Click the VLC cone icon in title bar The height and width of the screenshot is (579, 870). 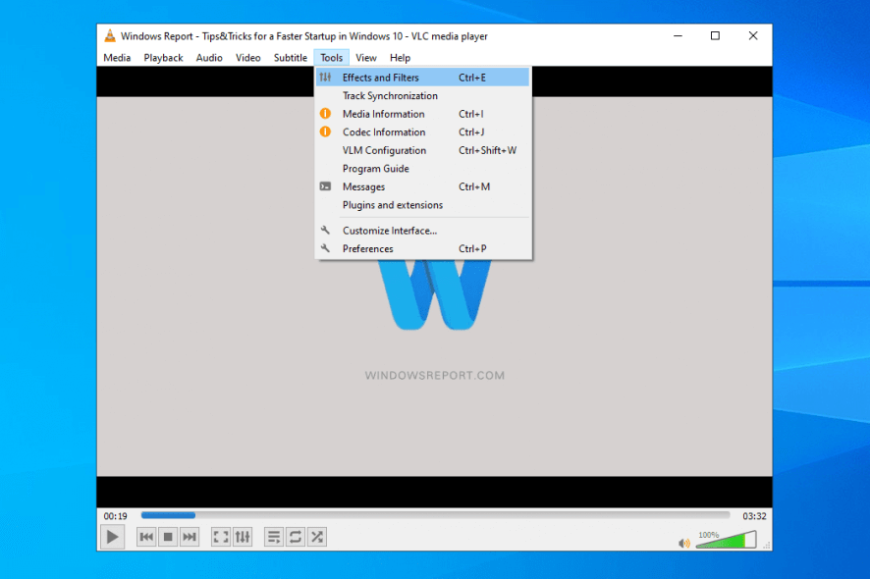[x=110, y=36]
